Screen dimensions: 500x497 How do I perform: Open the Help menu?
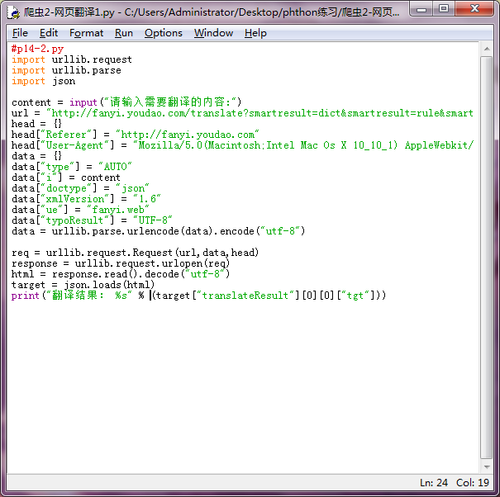click(255, 33)
